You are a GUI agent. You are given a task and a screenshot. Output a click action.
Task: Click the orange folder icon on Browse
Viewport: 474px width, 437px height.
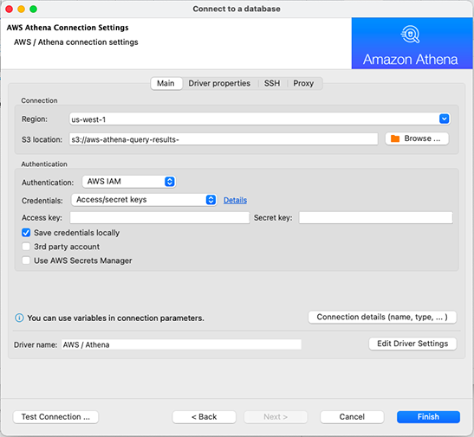pos(395,138)
